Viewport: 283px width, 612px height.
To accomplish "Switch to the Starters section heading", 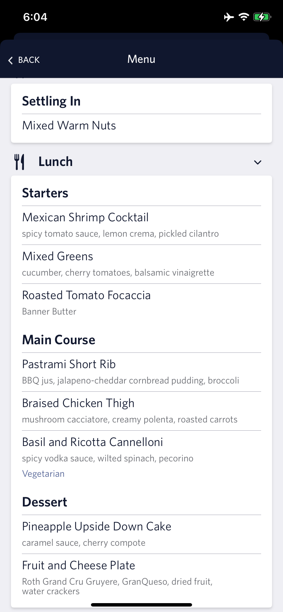I will [45, 193].
